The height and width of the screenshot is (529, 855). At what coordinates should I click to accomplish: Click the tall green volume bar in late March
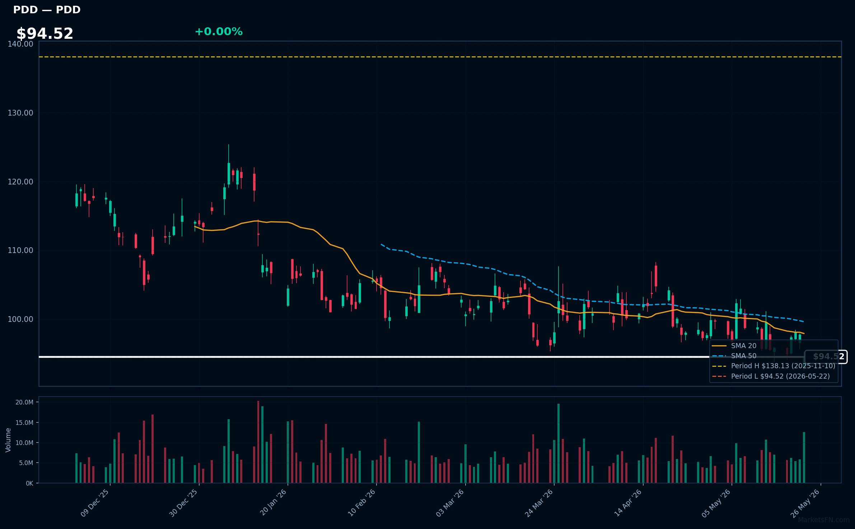click(x=559, y=443)
